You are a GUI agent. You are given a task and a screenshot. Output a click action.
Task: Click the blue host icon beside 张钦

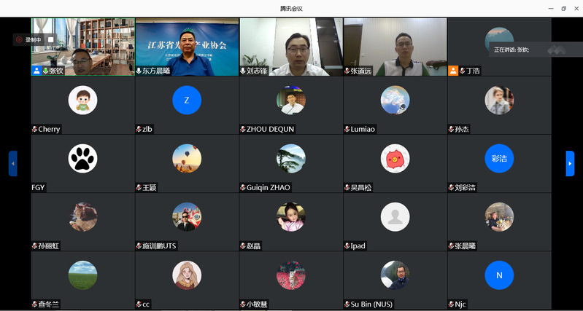coord(36,71)
